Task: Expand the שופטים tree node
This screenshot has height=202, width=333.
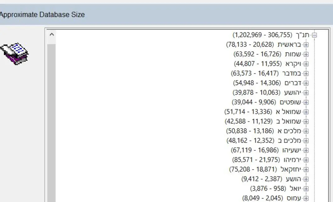Action: [x=306, y=102]
